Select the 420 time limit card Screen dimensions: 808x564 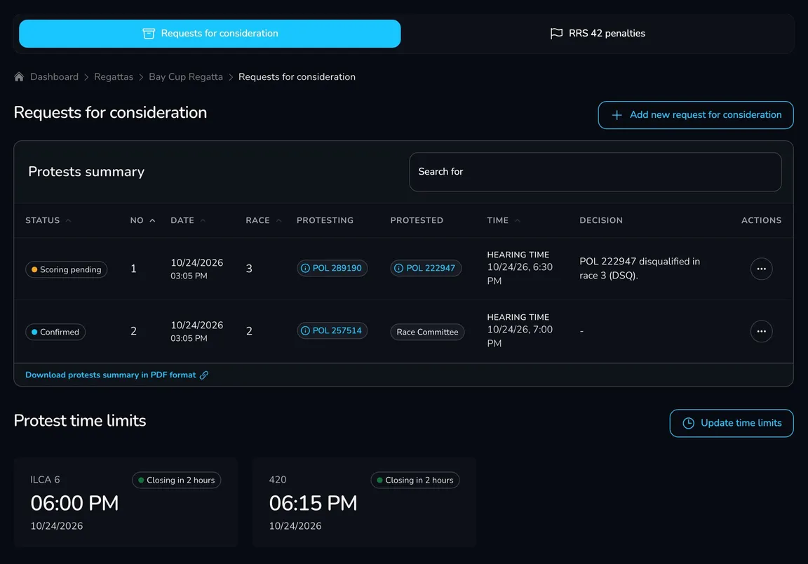[364, 502]
